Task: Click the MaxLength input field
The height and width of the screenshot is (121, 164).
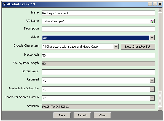Action: tap(98, 55)
